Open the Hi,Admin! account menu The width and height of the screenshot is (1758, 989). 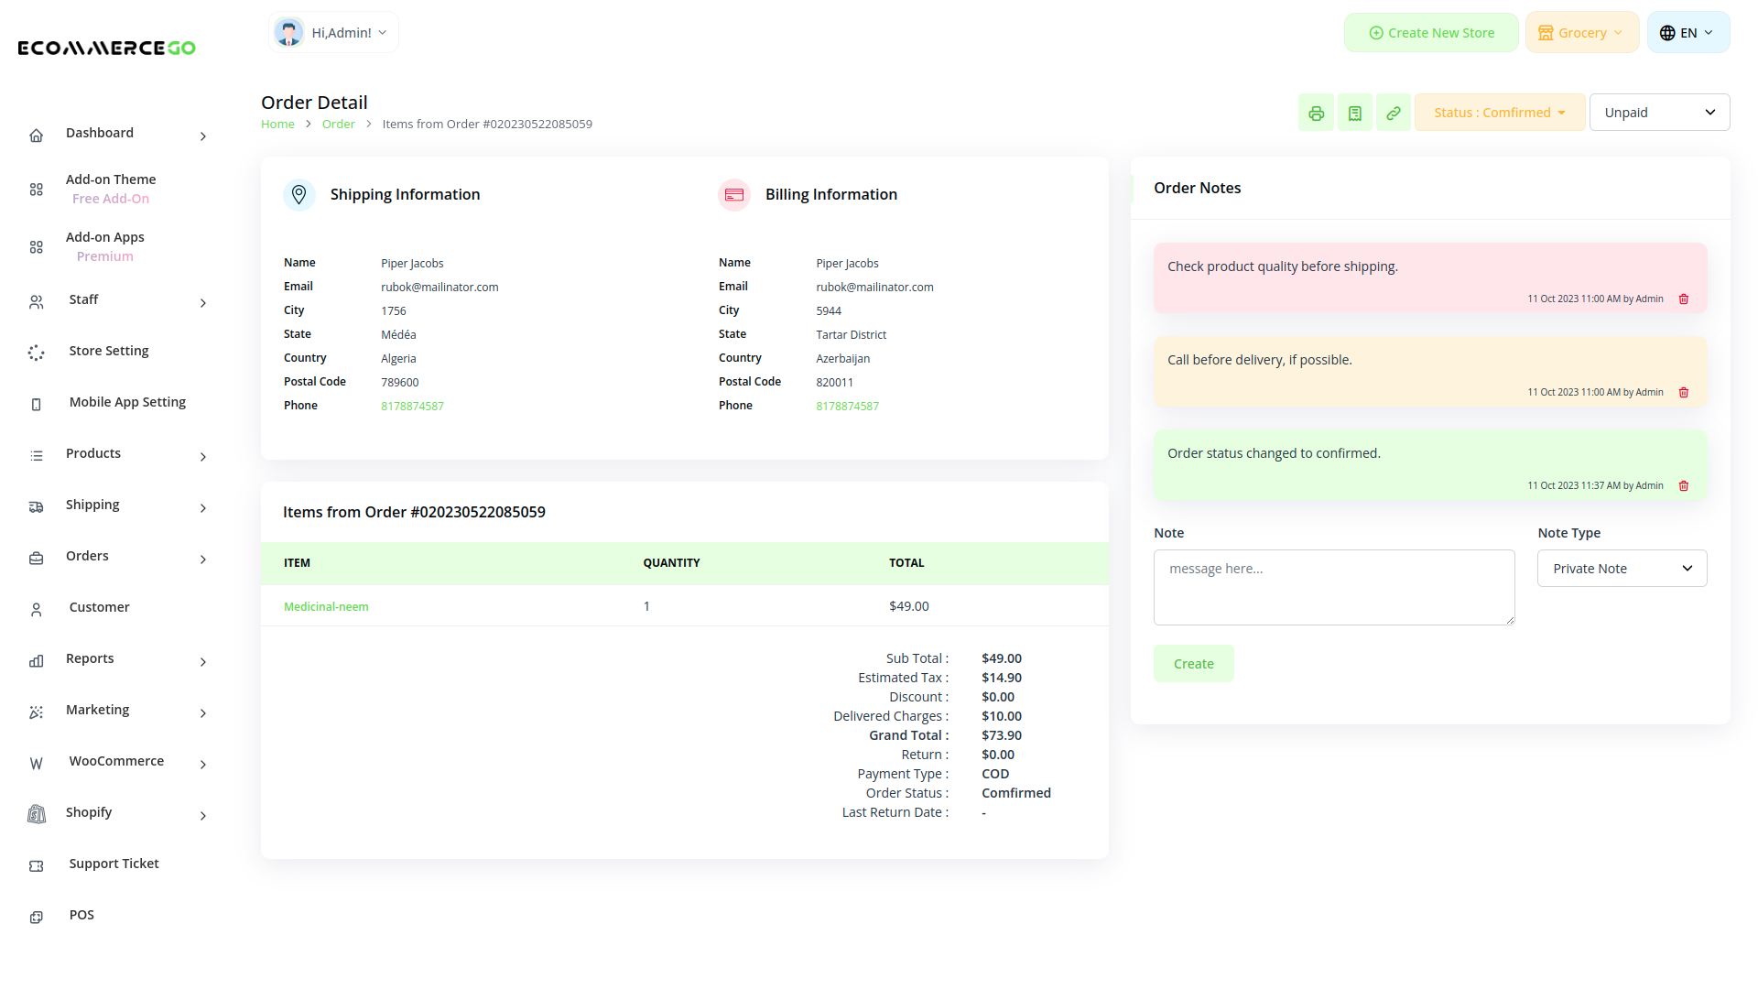[332, 32]
